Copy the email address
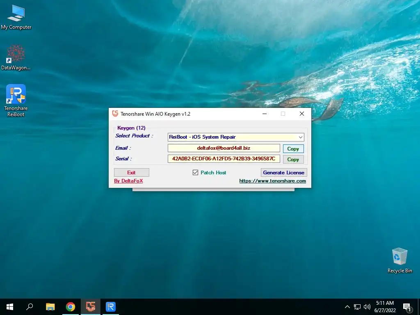 pyautogui.click(x=293, y=148)
